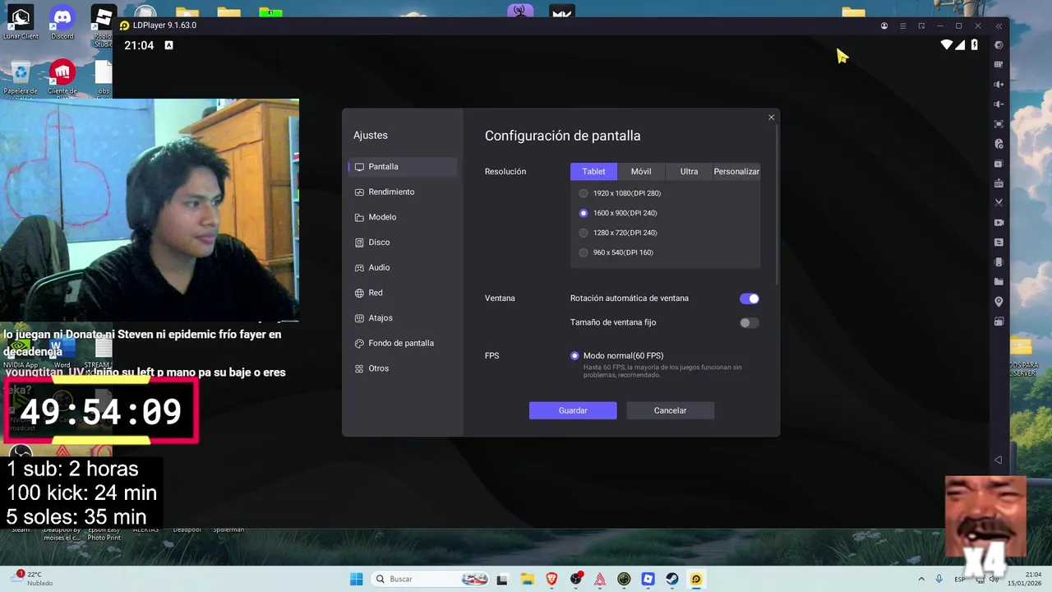Open Discord desktop shortcut

[62, 21]
